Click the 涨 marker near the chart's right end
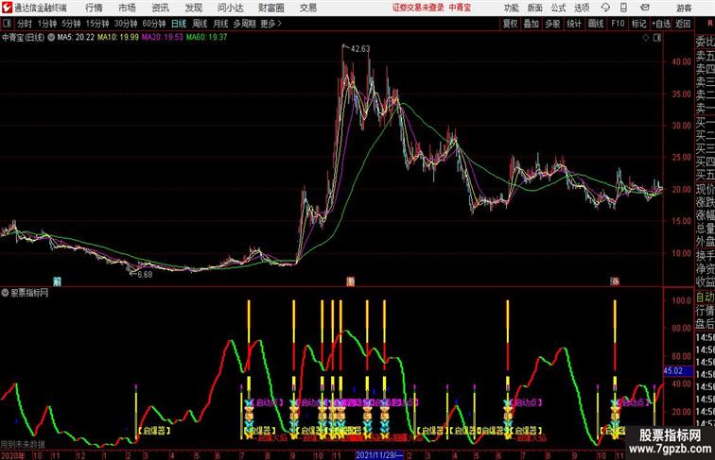This screenshot has height=460, width=715. pyautogui.click(x=615, y=281)
